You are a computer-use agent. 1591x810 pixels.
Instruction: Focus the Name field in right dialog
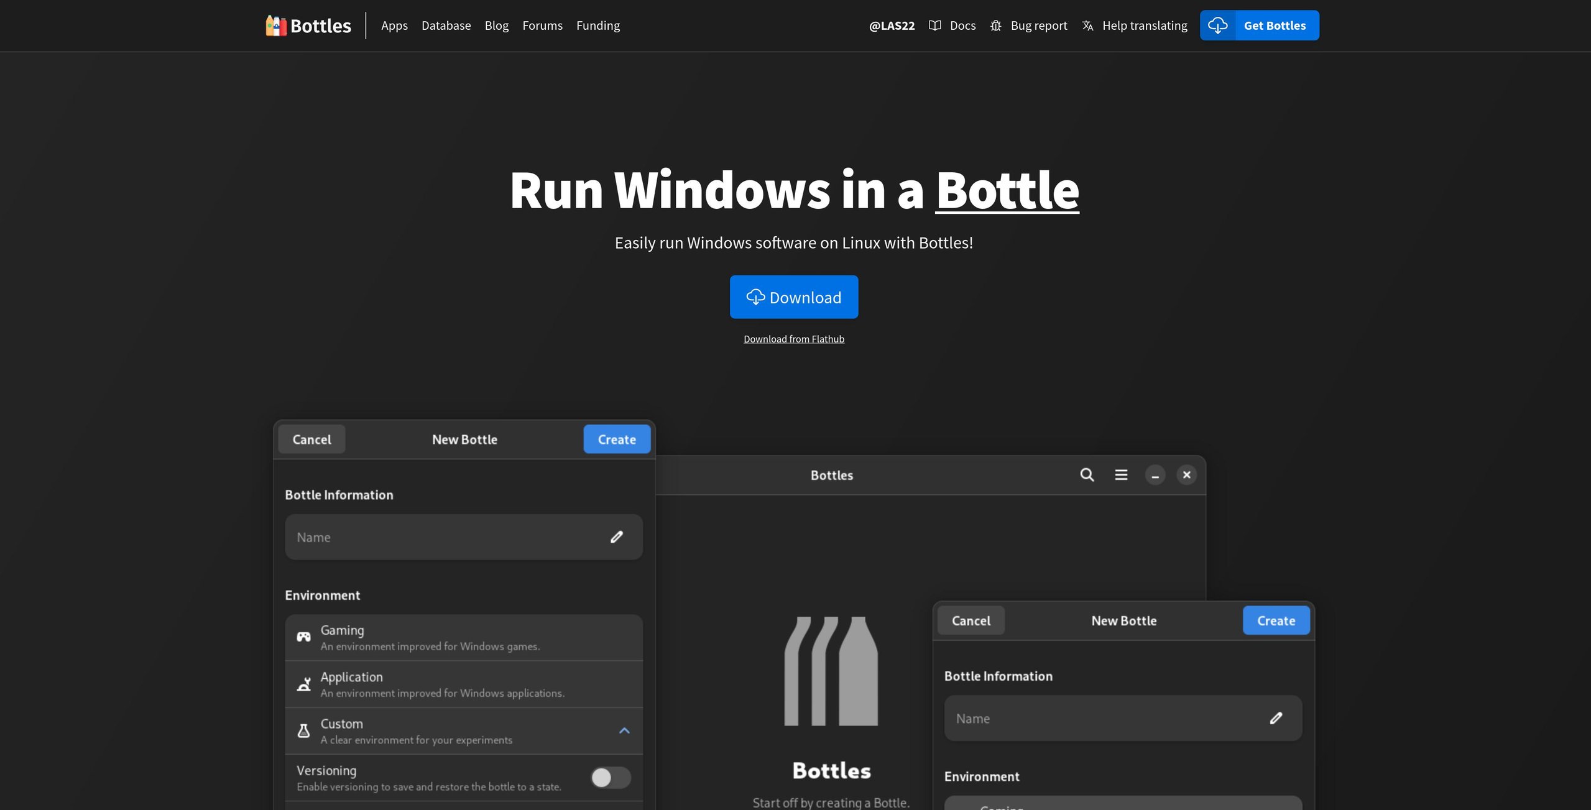1123,718
